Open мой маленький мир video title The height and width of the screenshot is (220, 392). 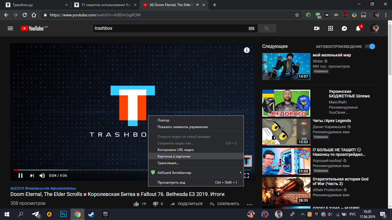tap(332, 55)
